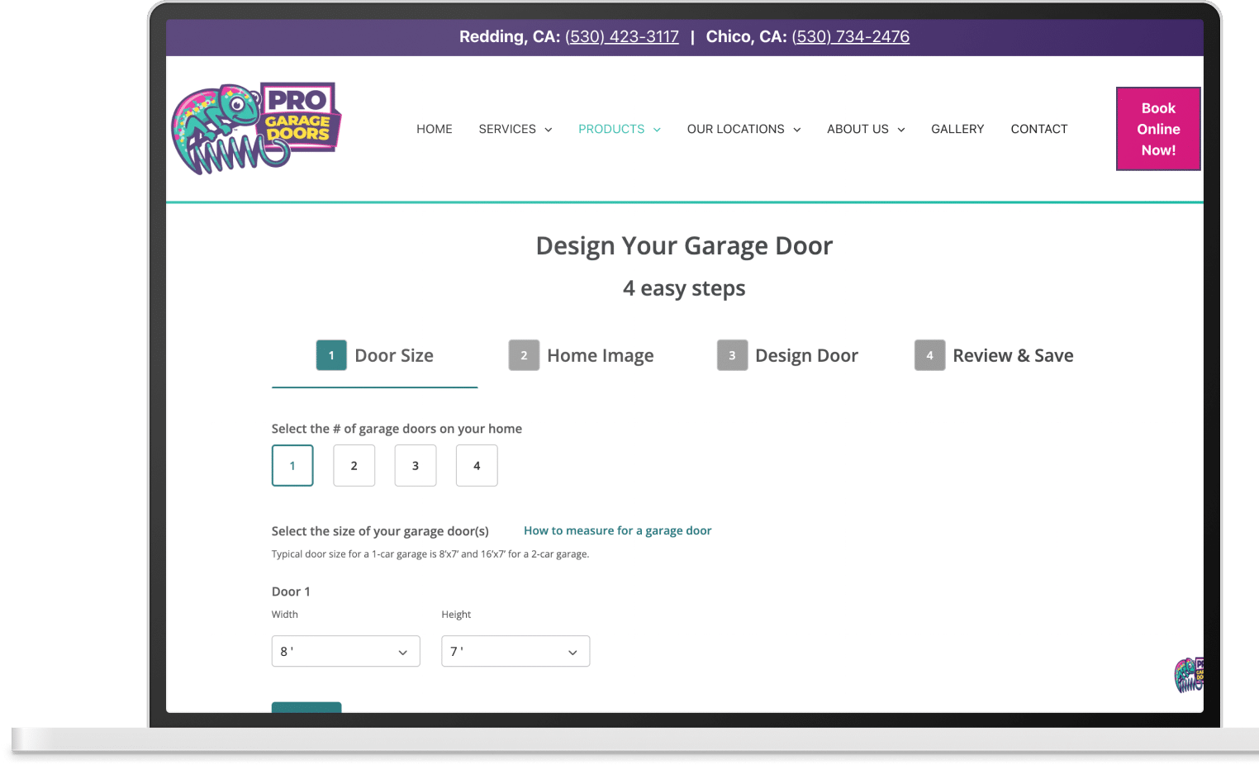Go to the Gallery page
Image resolution: width=1259 pixels, height=765 pixels.
[x=957, y=129]
